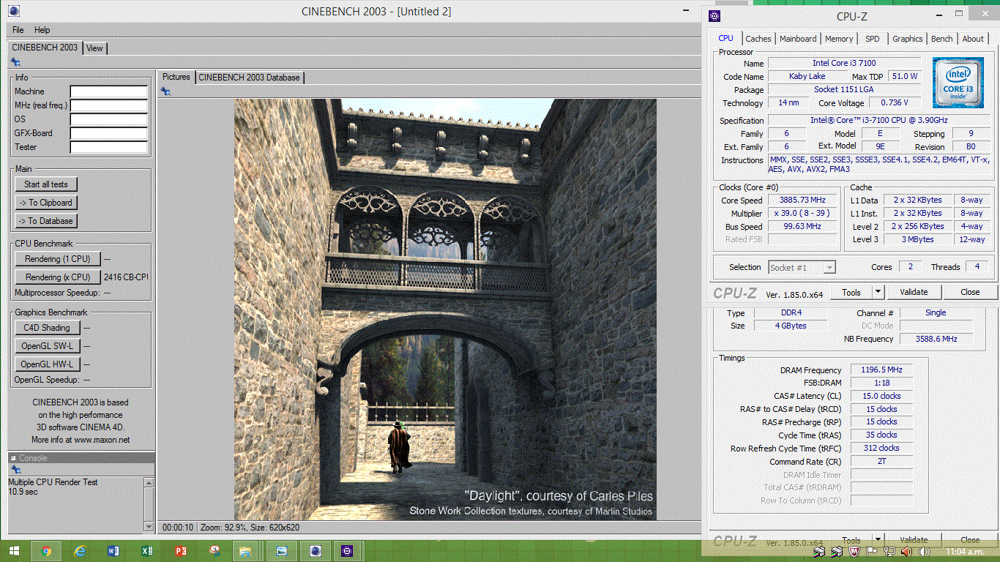Viewport: 1000px width, 562px height.
Task: Run the C4D Shading test
Action: point(47,328)
